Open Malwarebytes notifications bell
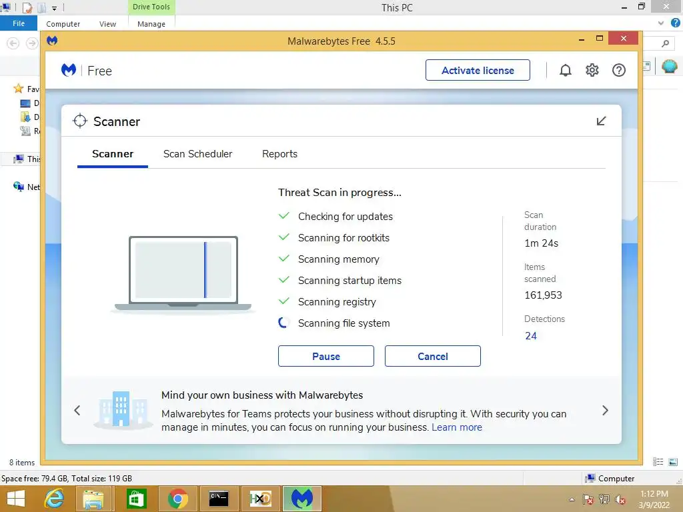Screen dimensions: 683x512 point(565,70)
